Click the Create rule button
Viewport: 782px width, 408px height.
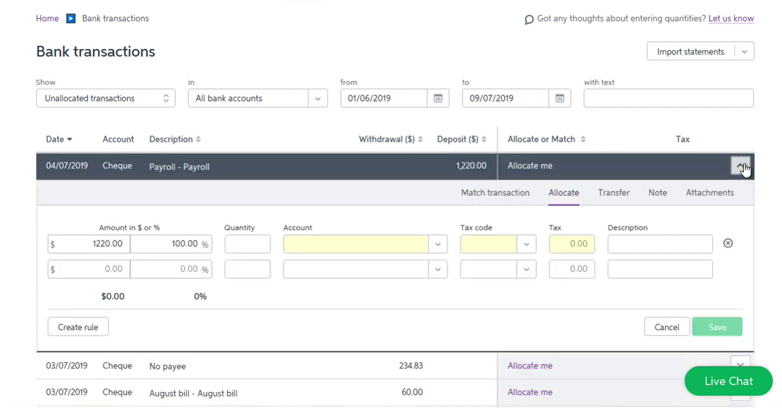(78, 327)
